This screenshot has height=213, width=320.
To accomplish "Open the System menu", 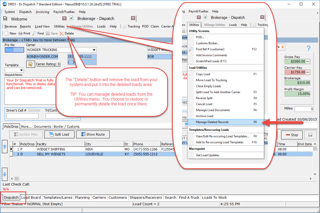I will click(x=10, y=12).
